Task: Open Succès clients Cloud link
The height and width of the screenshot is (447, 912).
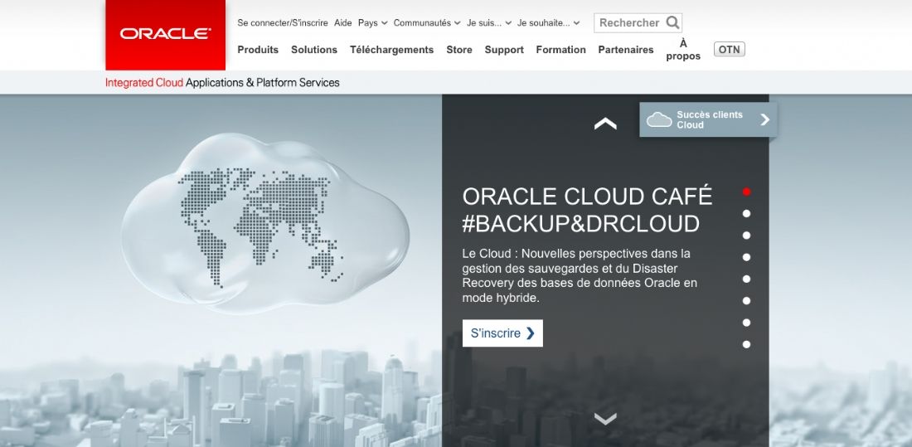Action: [x=708, y=120]
